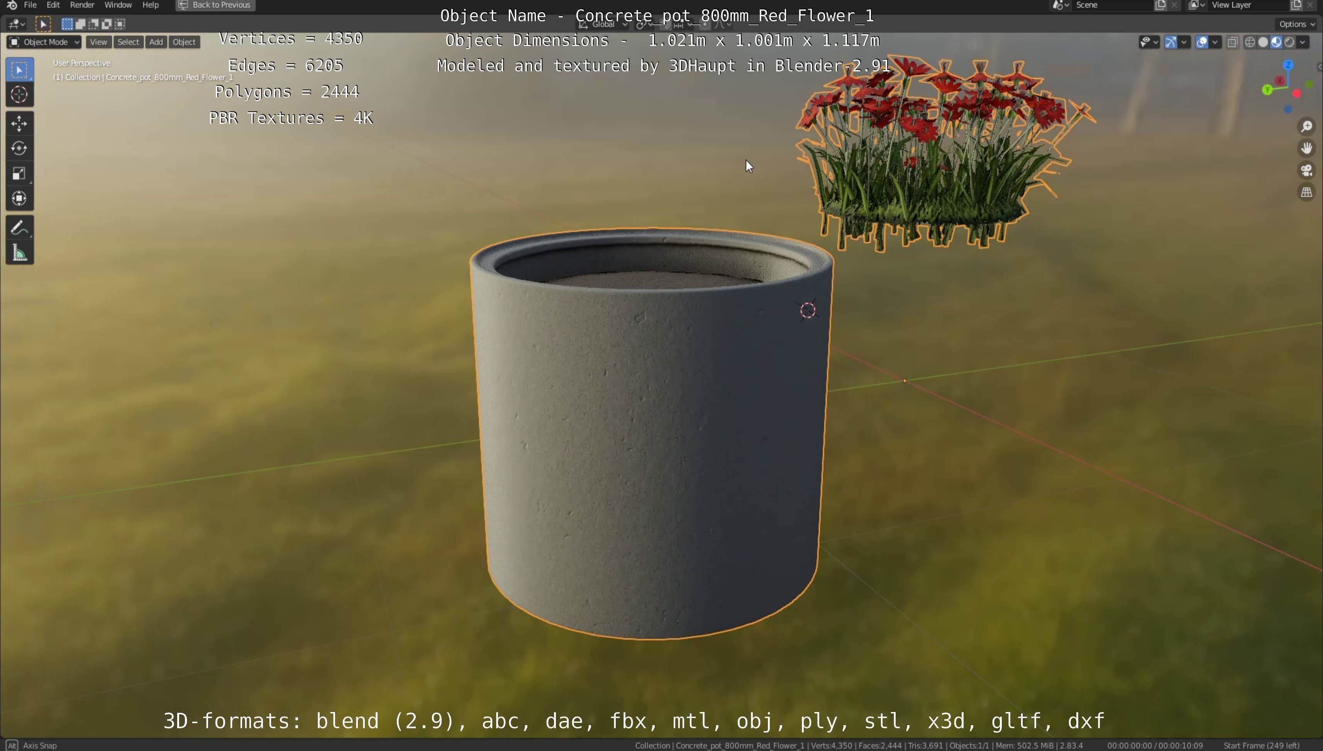Open the Window menu
The width and height of the screenshot is (1323, 751).
click(118, 5)
